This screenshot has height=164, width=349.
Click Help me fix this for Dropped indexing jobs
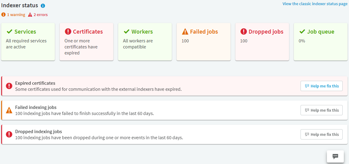321,134
